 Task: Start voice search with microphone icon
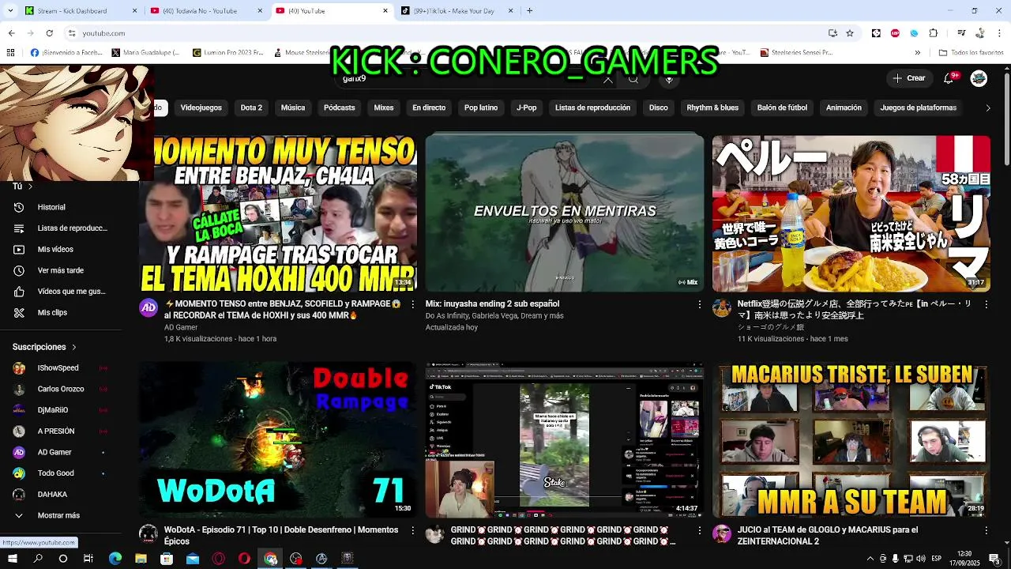[669, 78]
